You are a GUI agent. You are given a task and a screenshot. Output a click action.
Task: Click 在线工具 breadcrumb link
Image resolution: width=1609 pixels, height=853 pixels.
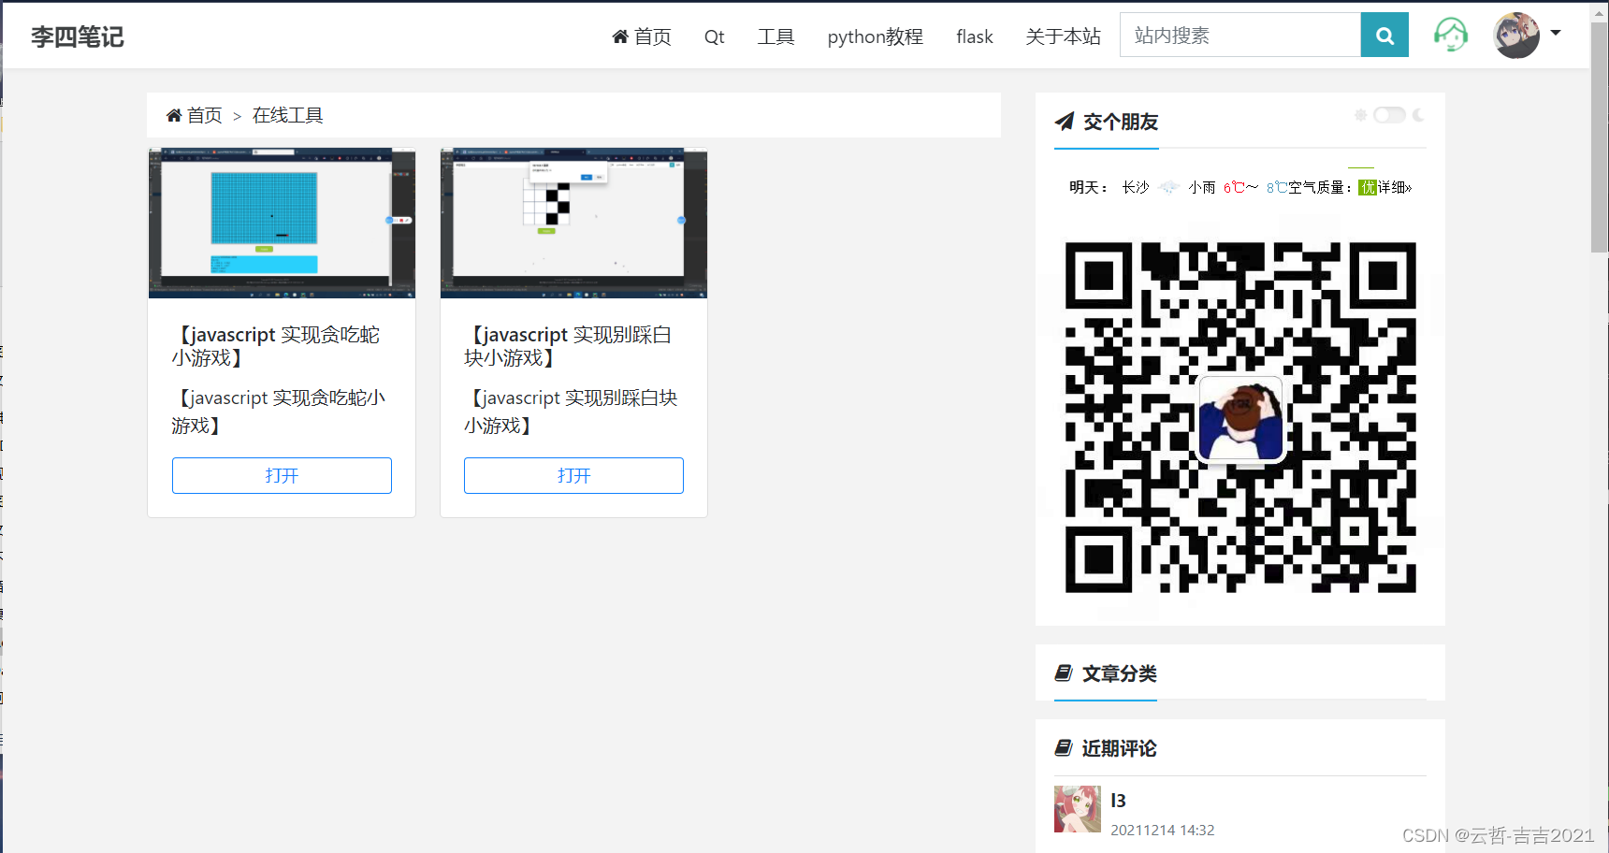click(287, 115)
